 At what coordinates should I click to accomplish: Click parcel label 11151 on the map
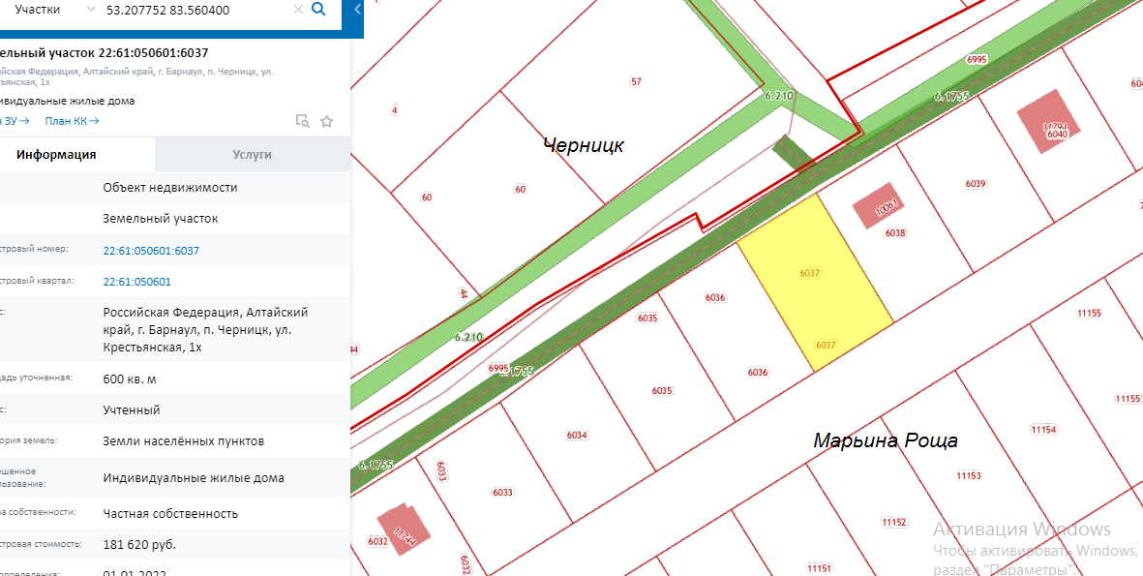(820, 568)
